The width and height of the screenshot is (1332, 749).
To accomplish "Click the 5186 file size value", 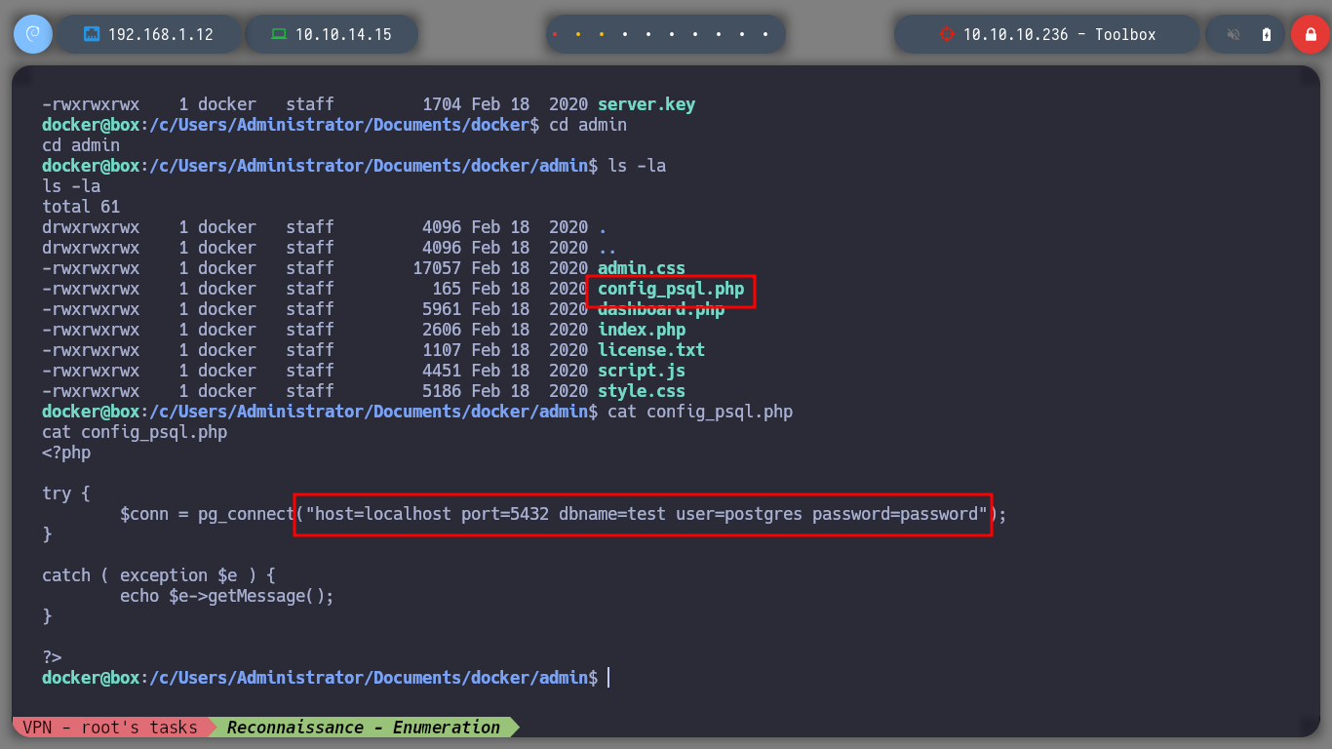I will click(x=442, y=391).
